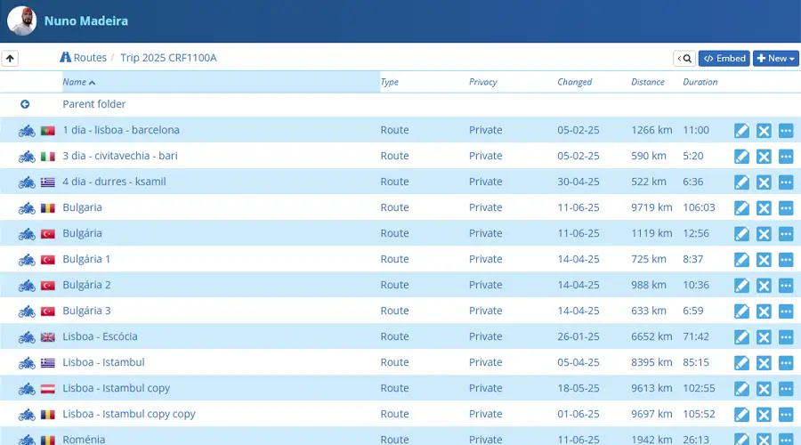Viewport: 801px width, 445px height.
Task: Click the Embed button
Action: [724, 58]
